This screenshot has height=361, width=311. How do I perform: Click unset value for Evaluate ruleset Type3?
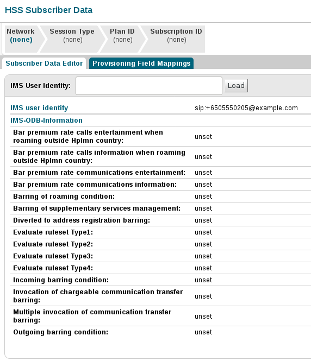point(203,256)
